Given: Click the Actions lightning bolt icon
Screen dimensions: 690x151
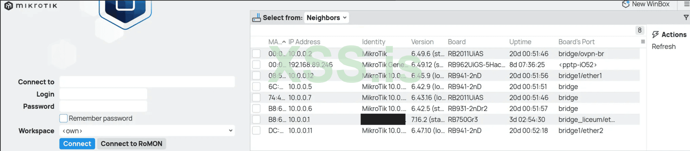Looking at the screenshot, I should click(655, 35).
